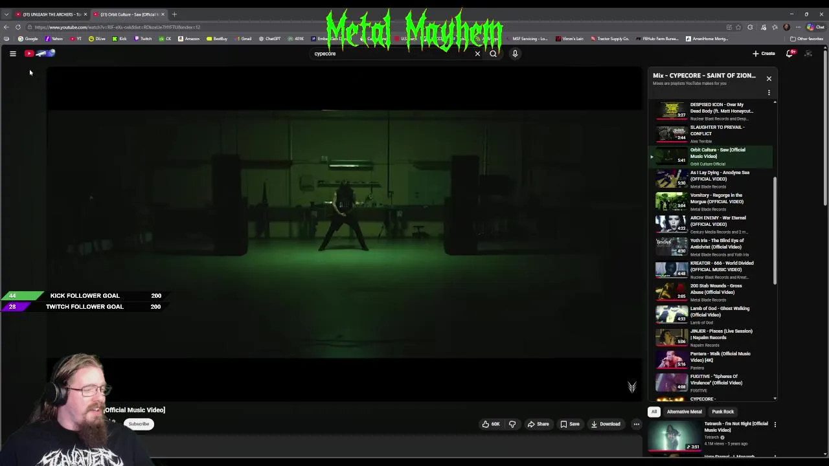
Task: Play Yoth Iria - The Blind Eye of Antichrist
Action: [711, 247]
